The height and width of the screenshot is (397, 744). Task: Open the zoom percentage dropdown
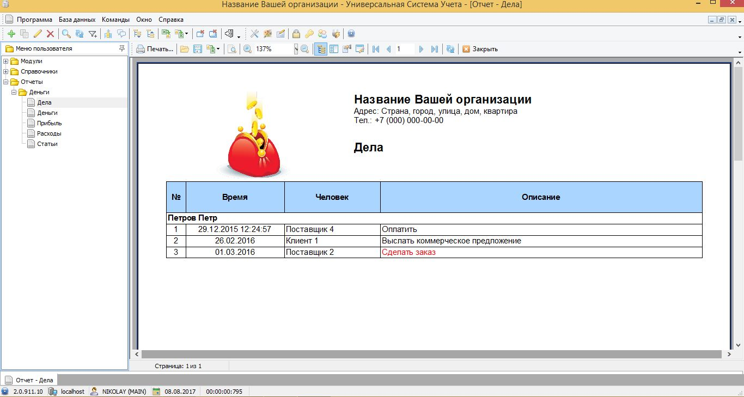(x=296, y=49)
